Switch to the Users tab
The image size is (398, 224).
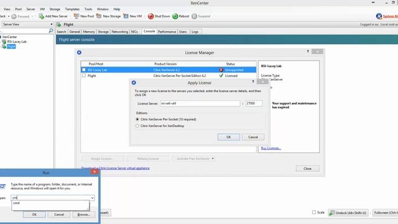[183, 32]
